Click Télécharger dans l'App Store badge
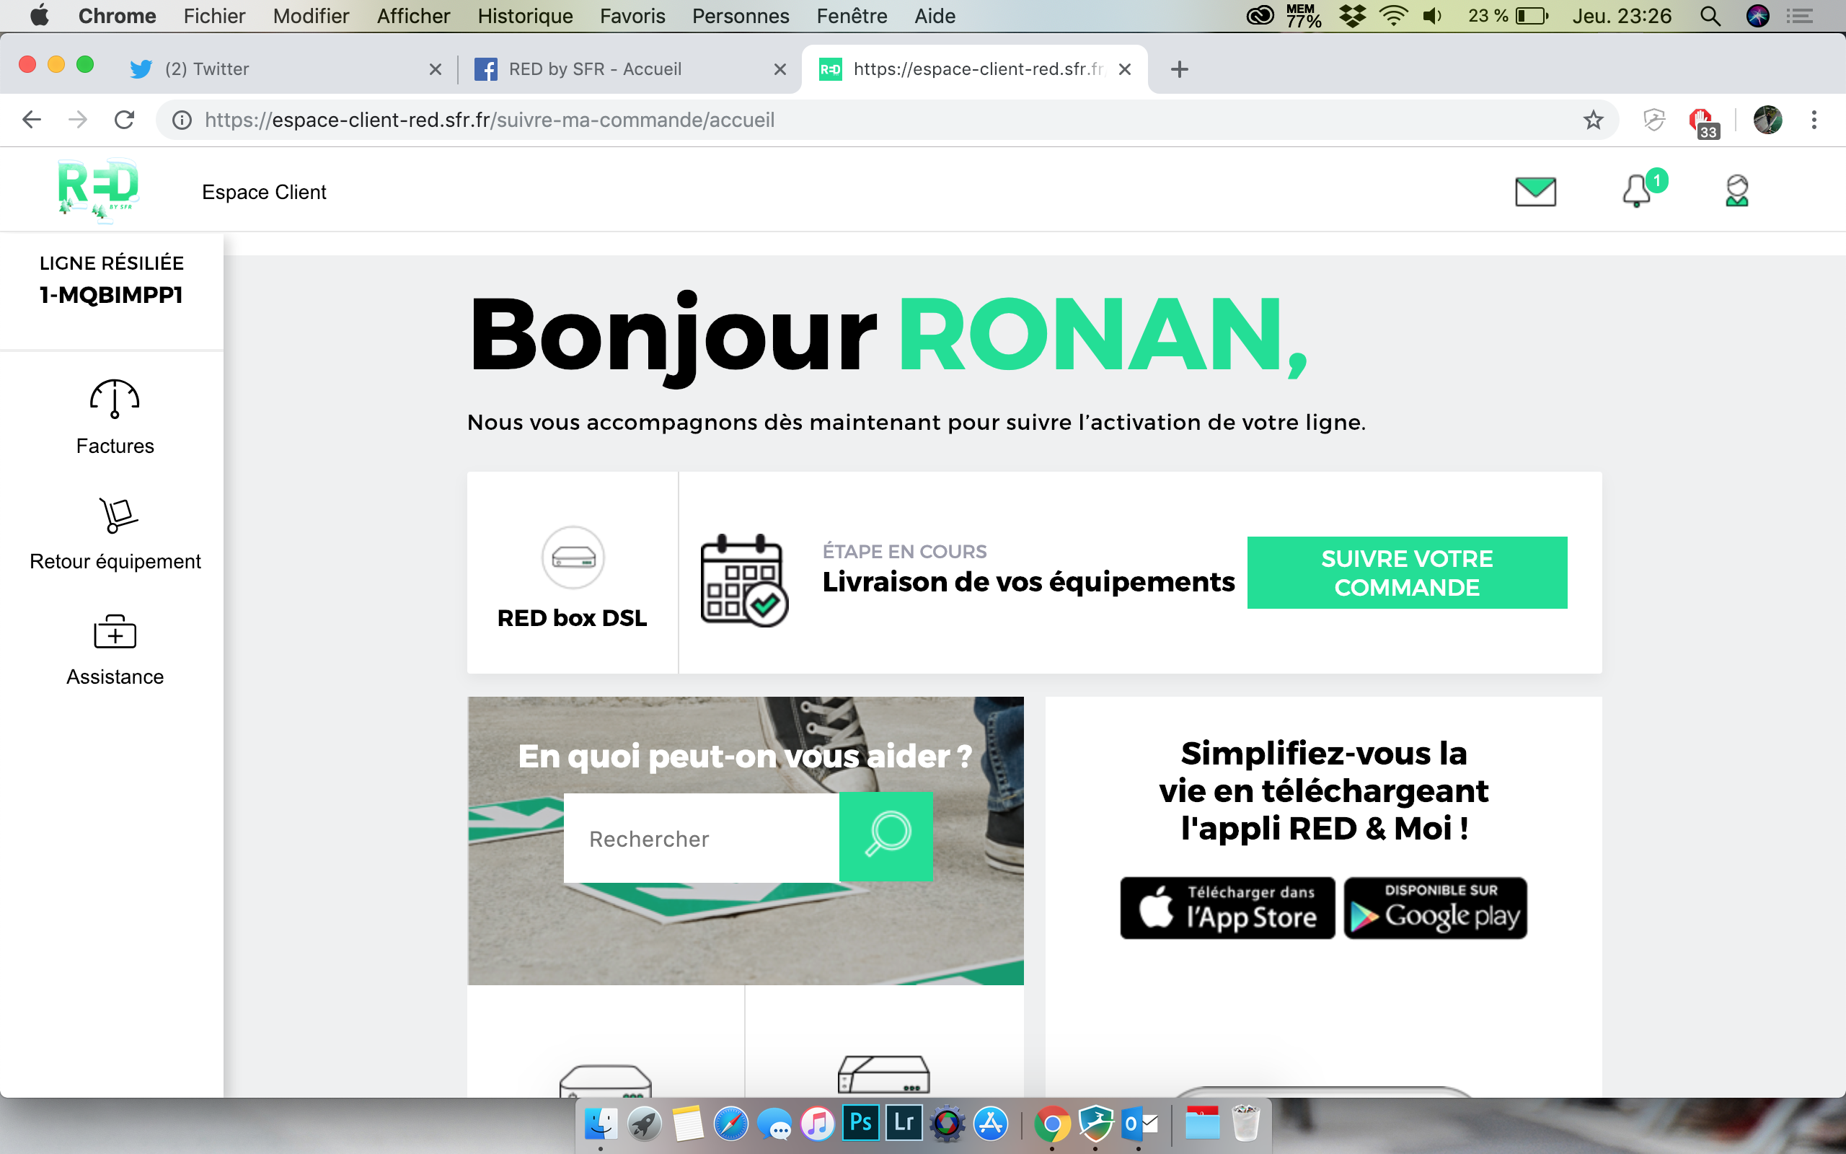 1227,907
